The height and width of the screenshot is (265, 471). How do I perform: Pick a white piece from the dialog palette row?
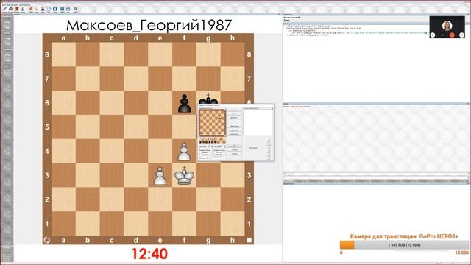(208, 139)
